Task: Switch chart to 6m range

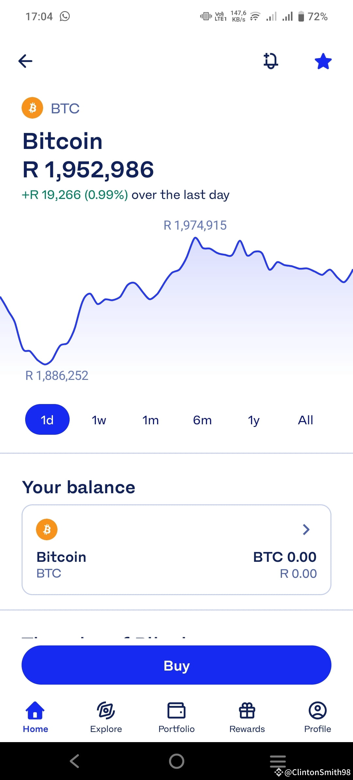Action: pos(202,420)
